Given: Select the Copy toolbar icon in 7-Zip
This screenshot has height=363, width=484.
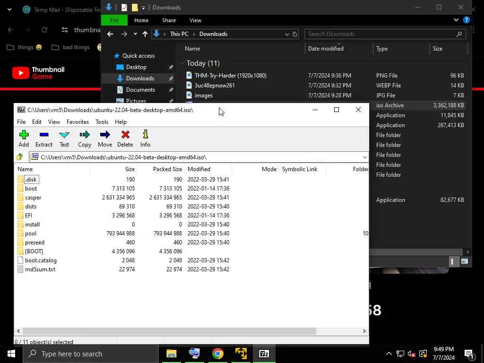Looking at the screenshot, I should (85, 138).
